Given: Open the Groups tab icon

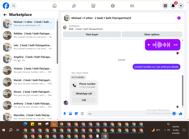Looking at the screenshot, I should (x=113, y=6).
